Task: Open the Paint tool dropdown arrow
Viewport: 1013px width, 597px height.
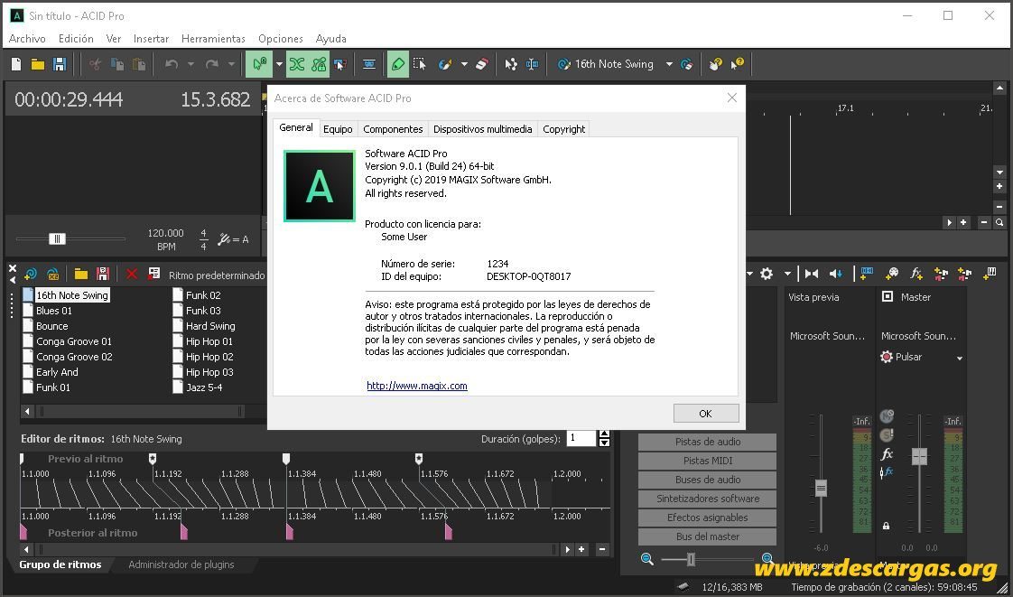Action: [x=464, y=64]
